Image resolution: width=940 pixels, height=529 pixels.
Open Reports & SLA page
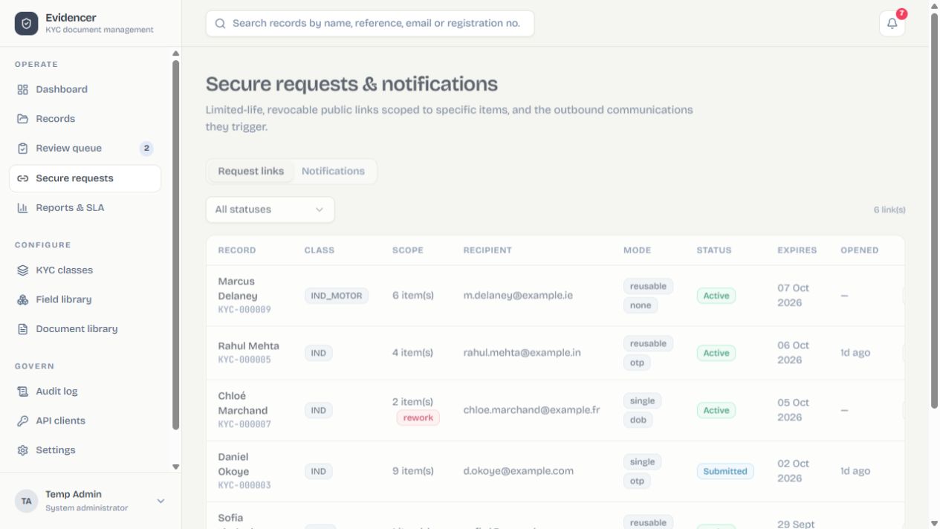[85, 208]
